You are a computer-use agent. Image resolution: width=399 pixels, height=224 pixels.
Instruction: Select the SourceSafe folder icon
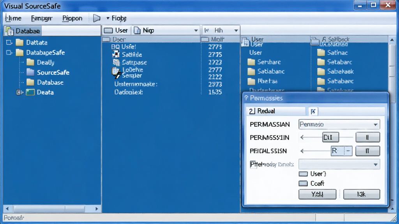click(x=30, y=72)
